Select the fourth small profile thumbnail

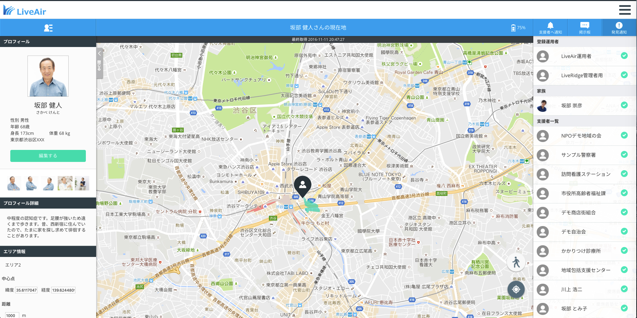pos(65,183)
